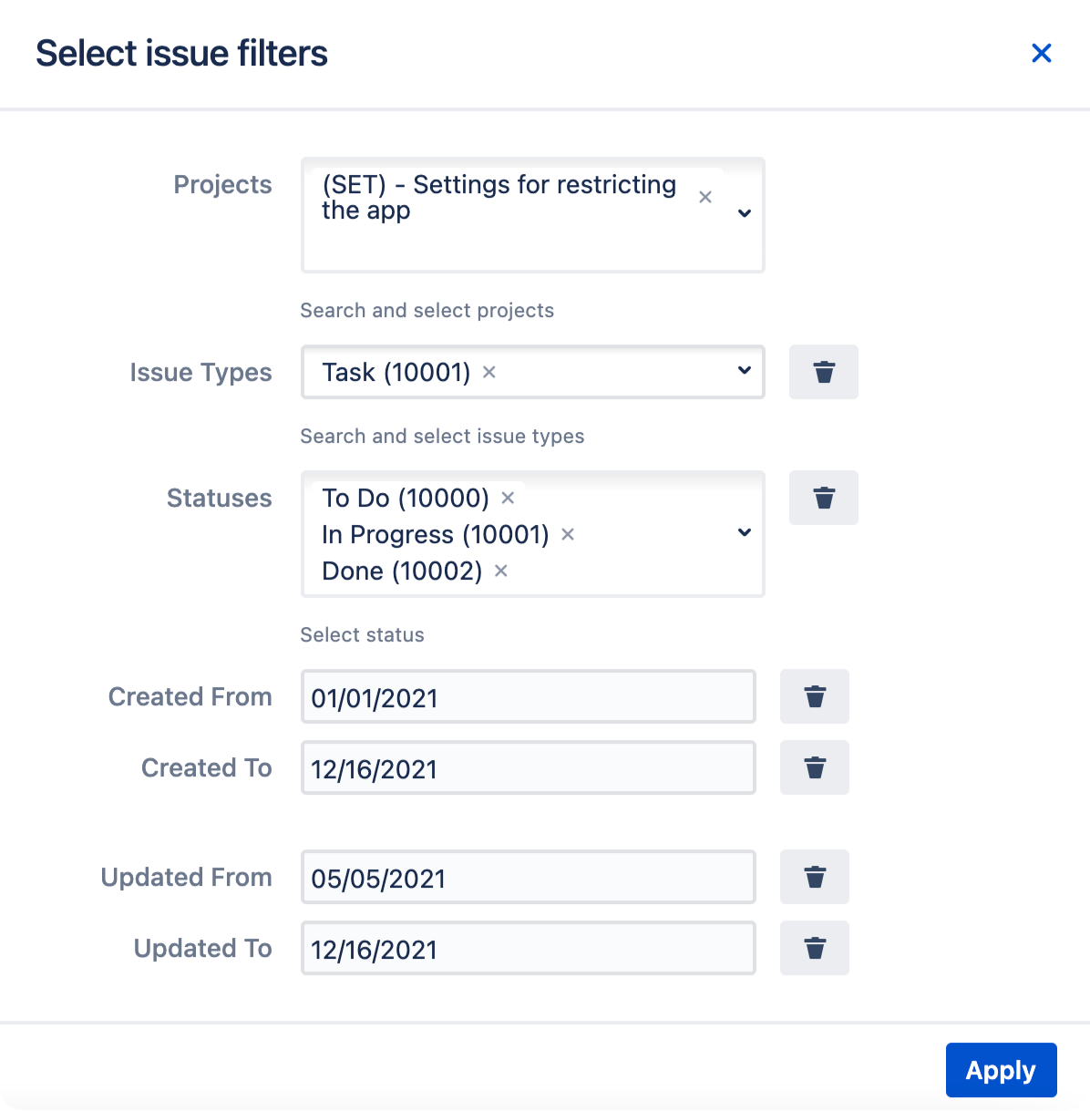Open the Projects dropdown
Viewport: 1090px width, 1111px height.
click(745, 214)
